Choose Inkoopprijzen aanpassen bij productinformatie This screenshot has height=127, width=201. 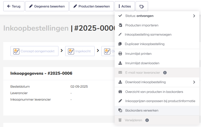160,101
